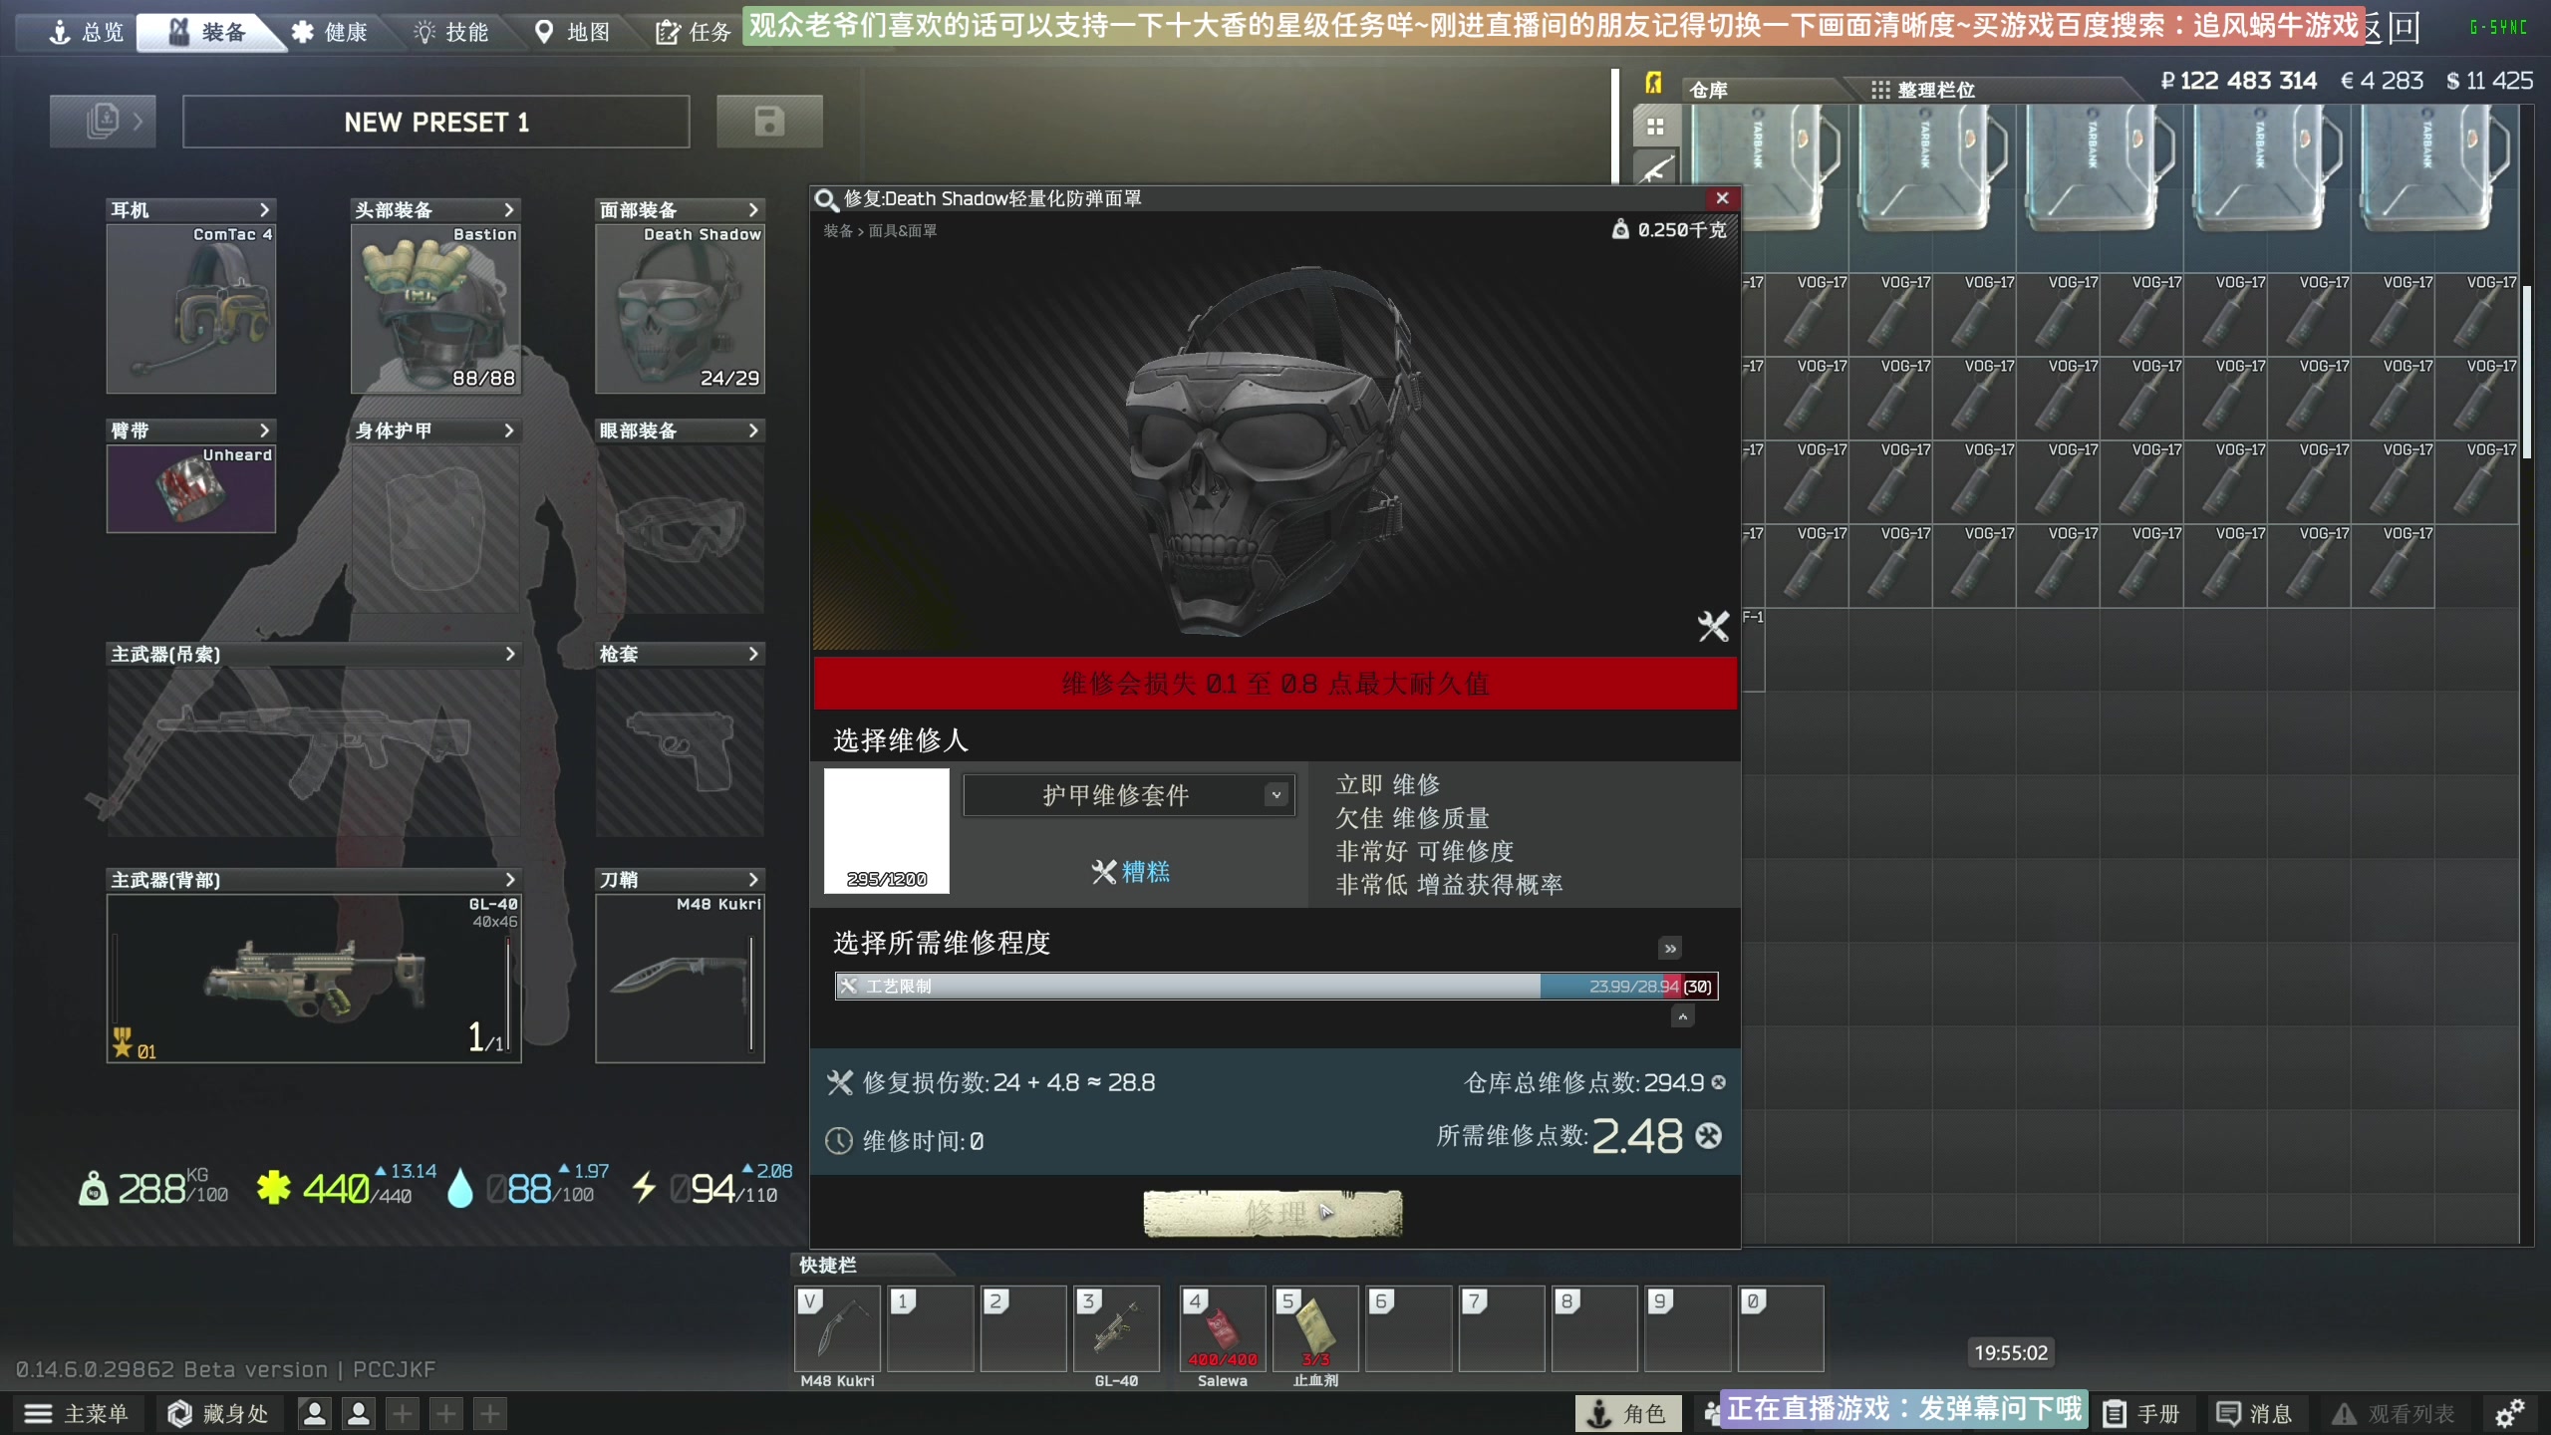2551x1435 pixels.
Task: Click wrench icon beside mask preview
Action: pyautogui.click(x=1713, y=626)
